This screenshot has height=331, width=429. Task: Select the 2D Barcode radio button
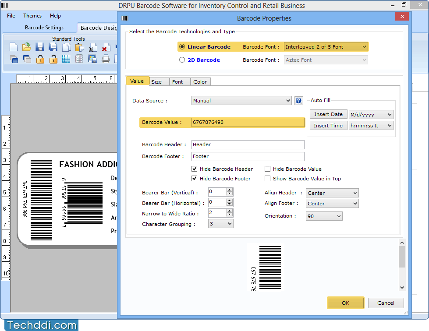pyautogui.click(x=182, y=60)
